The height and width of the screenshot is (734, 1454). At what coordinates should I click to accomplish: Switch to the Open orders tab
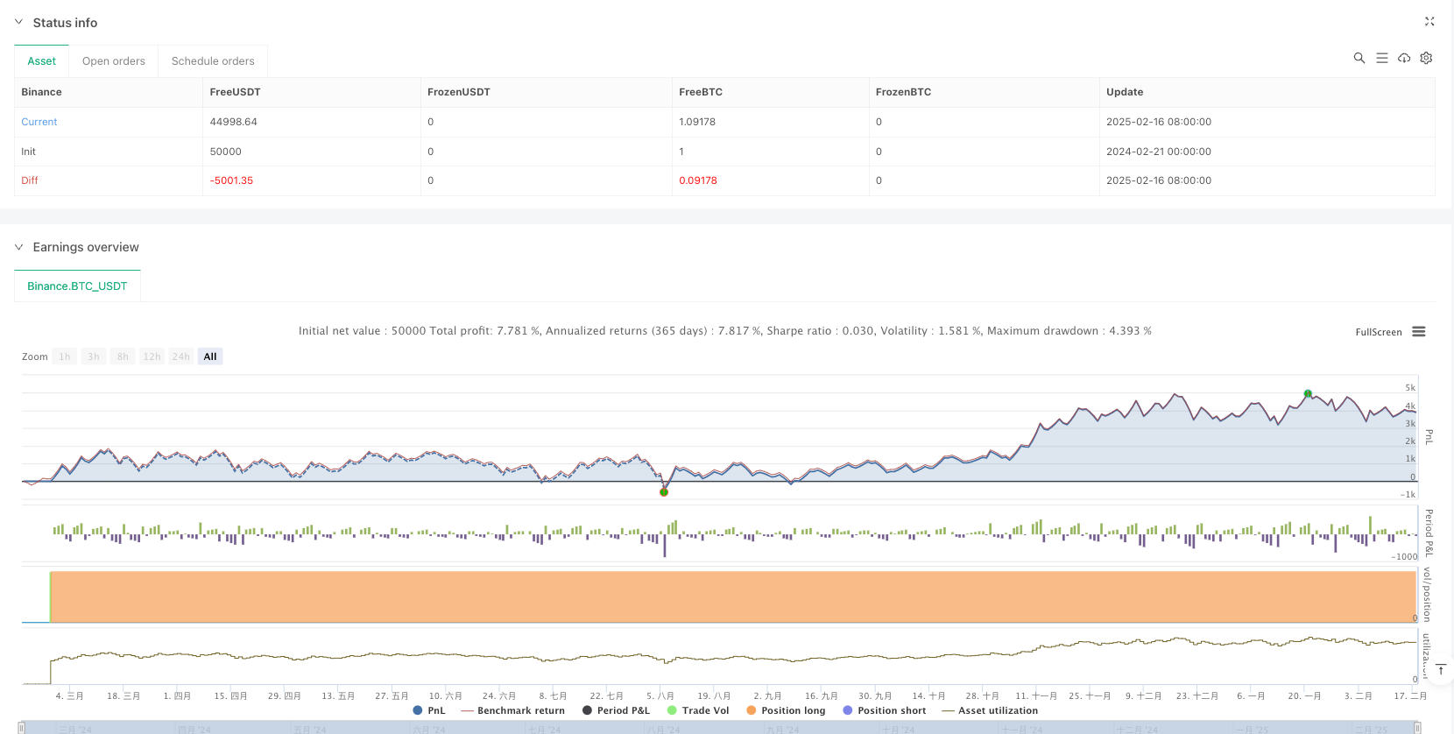114,61
